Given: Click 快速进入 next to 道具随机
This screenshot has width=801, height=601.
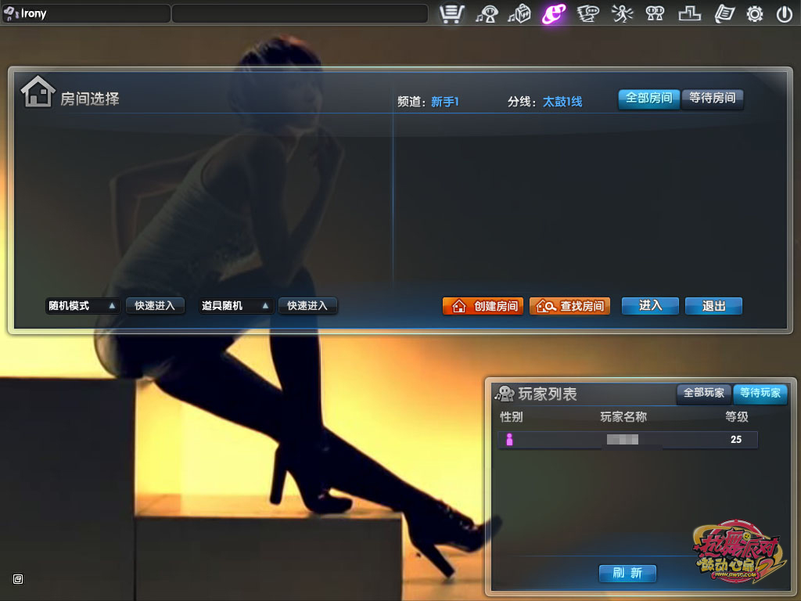Looking at the screenshot, I should 307,306.
